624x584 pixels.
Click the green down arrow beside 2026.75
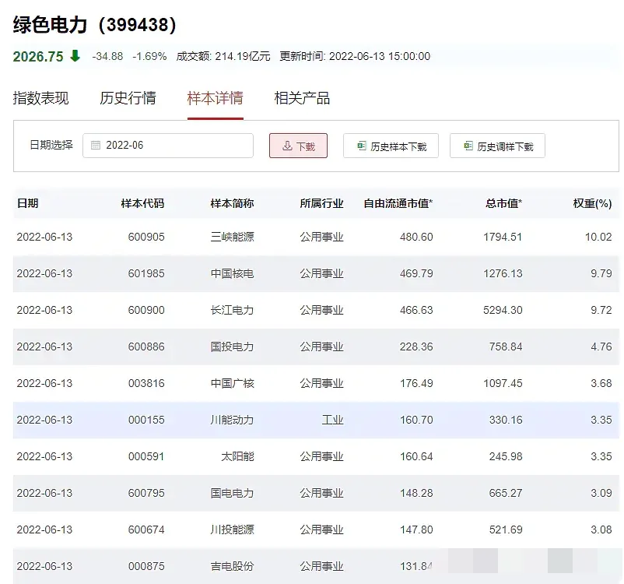75,56
